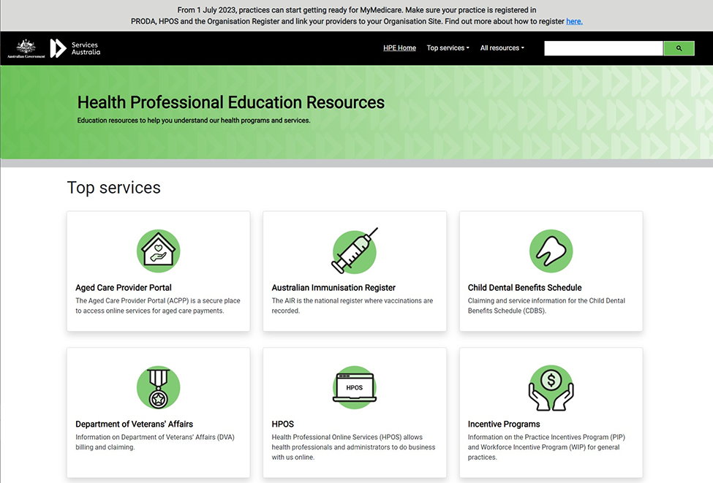This screenshot has width=713, height=483.
Task: Click the PIP and WIP description text
Action: [x=546, y=447]
